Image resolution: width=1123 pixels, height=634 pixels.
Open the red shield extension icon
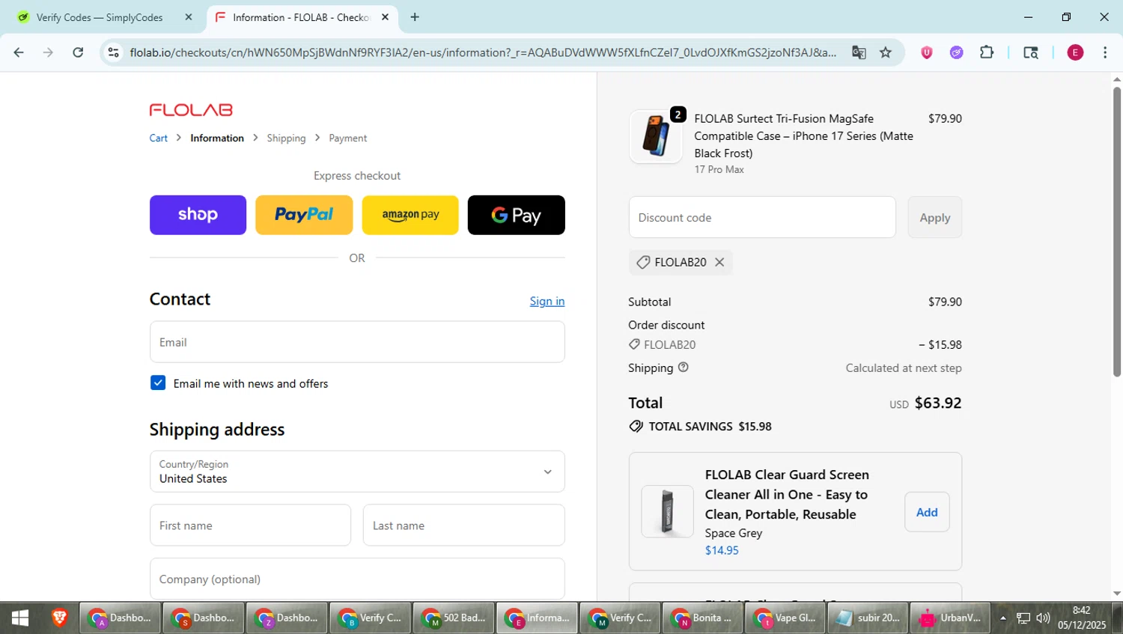click(x=927, y=52)
